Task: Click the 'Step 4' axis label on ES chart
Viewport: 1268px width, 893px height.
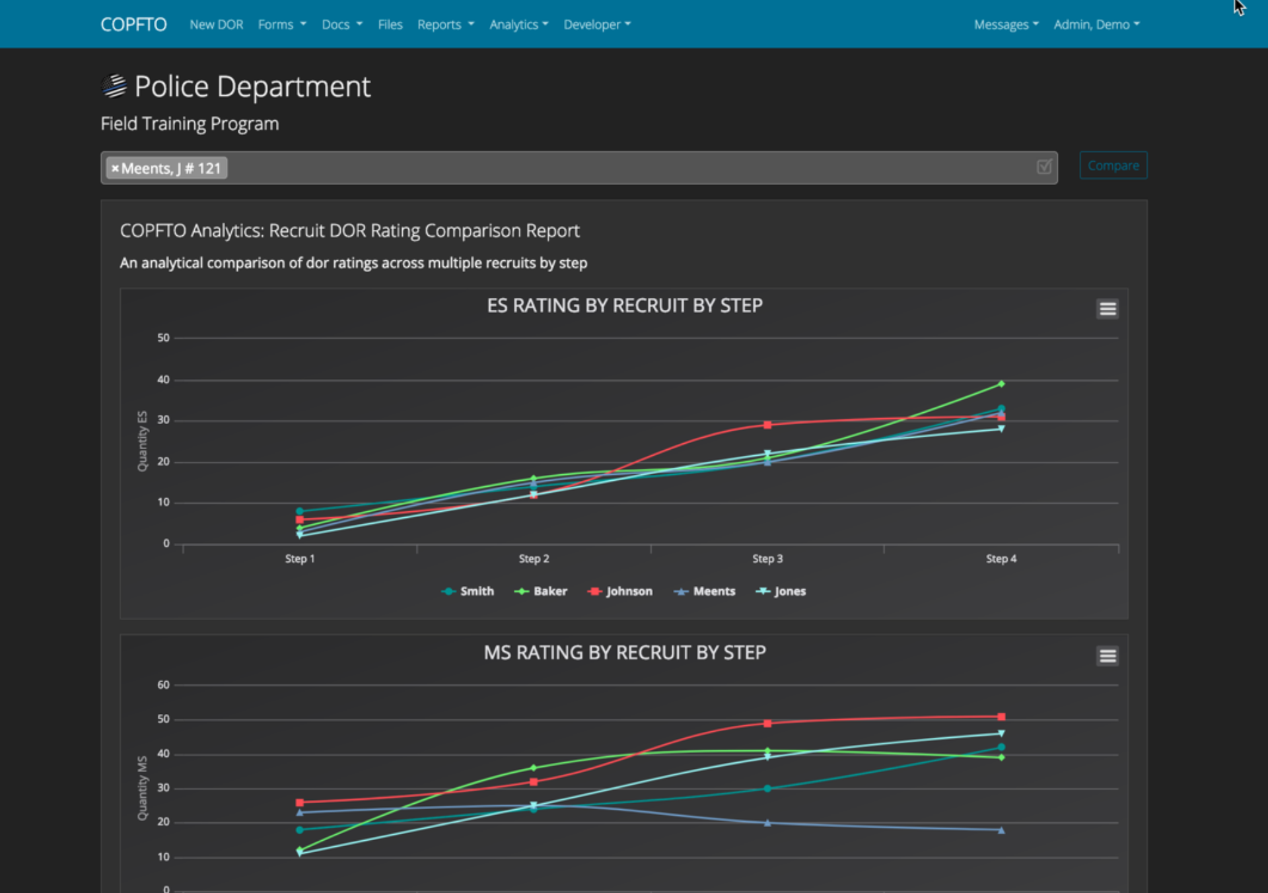Action: pyautogui.click(x=1001, y=559)
